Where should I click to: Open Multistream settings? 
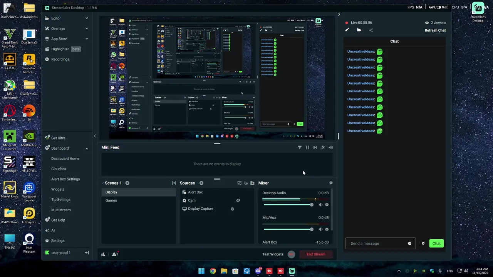[61, 210]
